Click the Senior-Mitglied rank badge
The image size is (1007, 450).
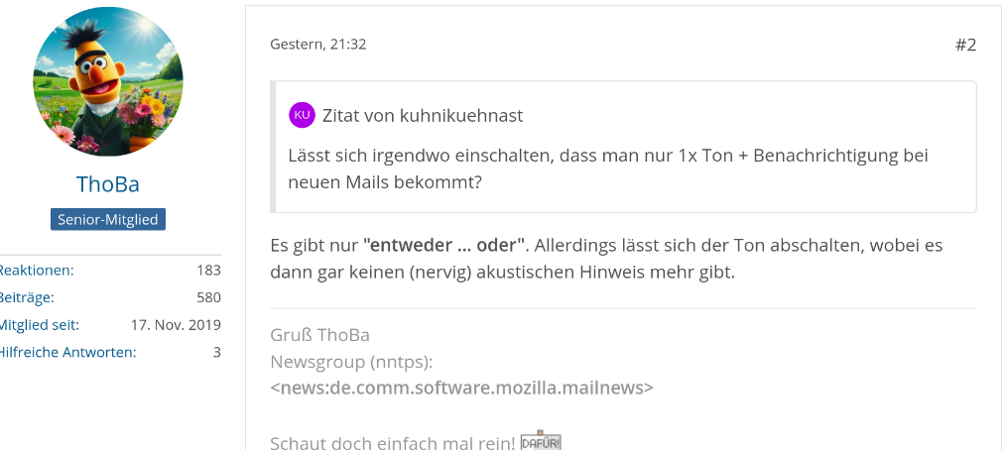click(x=108, y=219)
